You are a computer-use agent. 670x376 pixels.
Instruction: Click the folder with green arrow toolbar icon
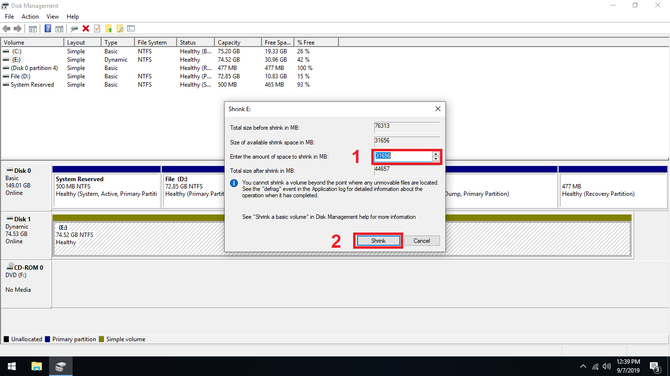108,28
